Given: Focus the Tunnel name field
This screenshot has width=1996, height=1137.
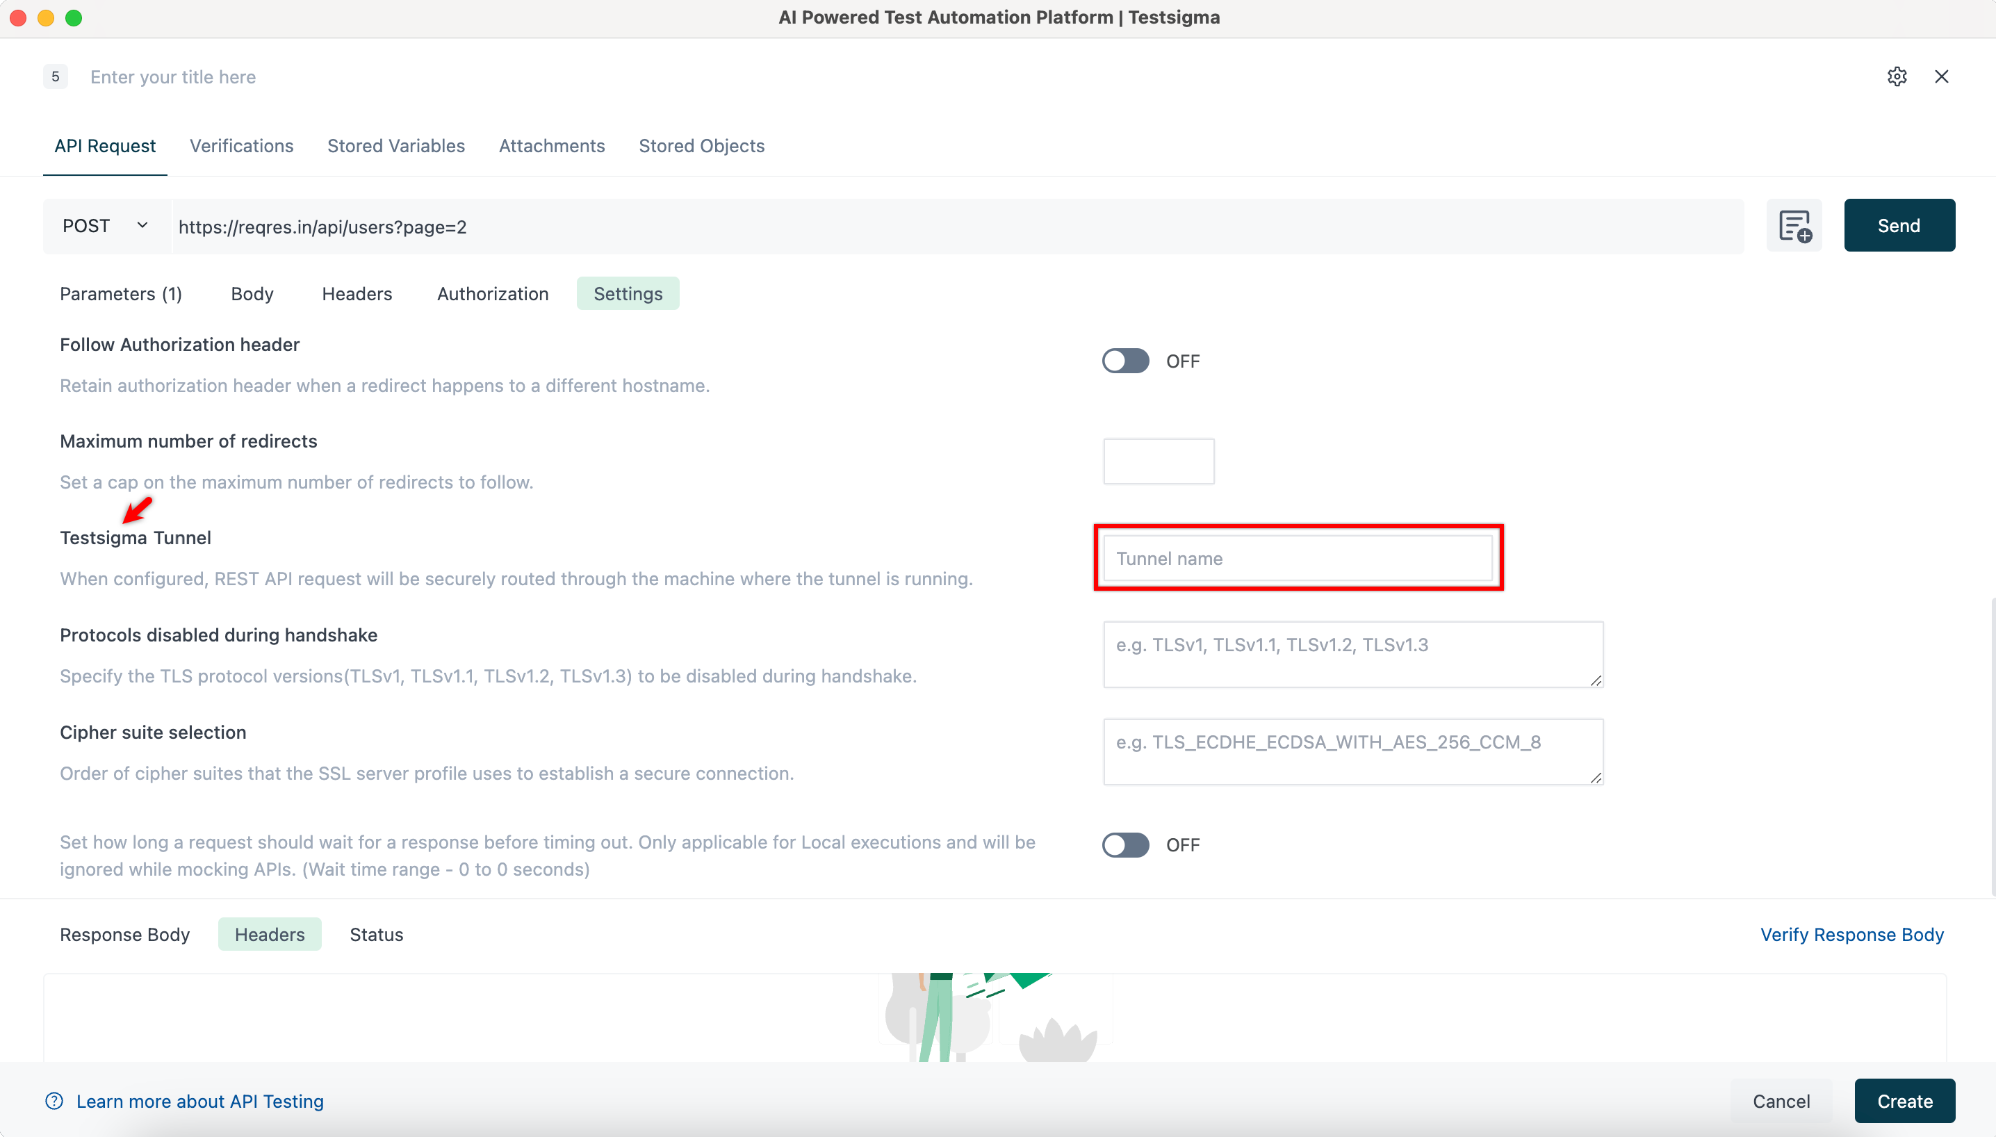Looking at the screenshot, I should 1298,558.
